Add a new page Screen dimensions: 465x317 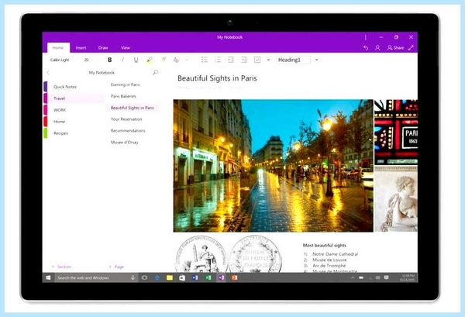[116, 267]
